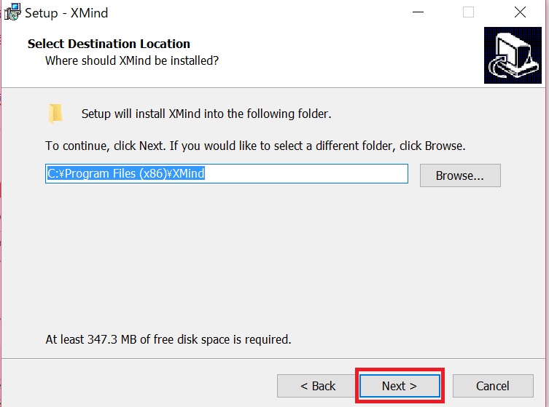Click blank gray area below path field
This screenshot has width=549, height=407.
[273, 258]
